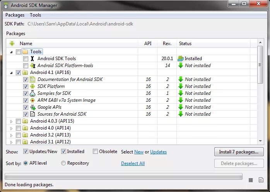
Task: Click the scrollbar up arrow of package list
Action: point(260,42)
